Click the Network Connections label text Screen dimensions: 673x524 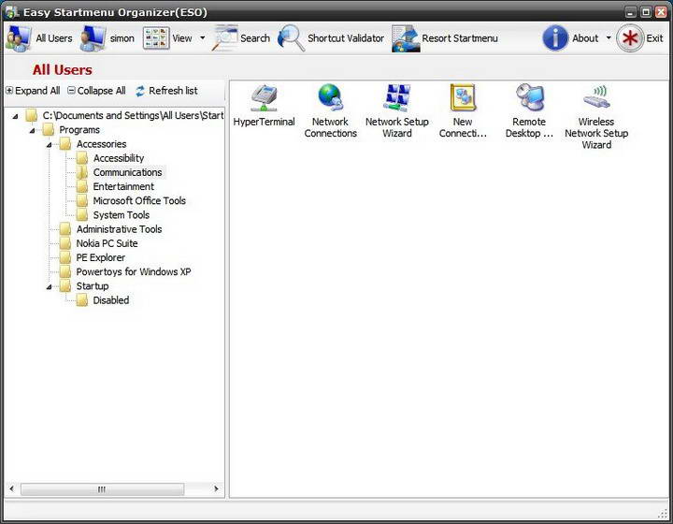click(x=331, y=127)
